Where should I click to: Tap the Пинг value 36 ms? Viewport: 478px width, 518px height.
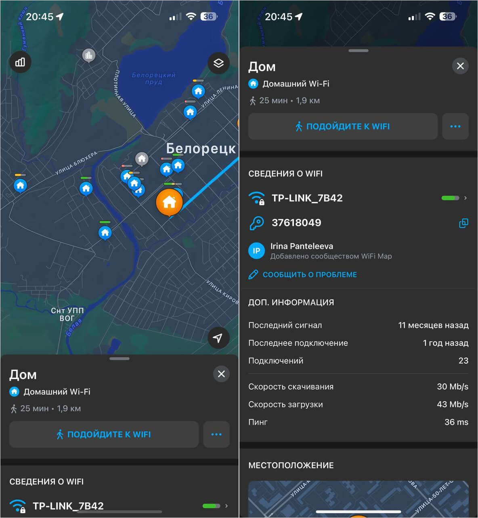(456, 422)
